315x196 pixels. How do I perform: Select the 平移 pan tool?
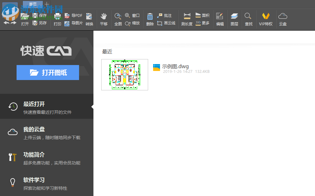pos(103,19)
